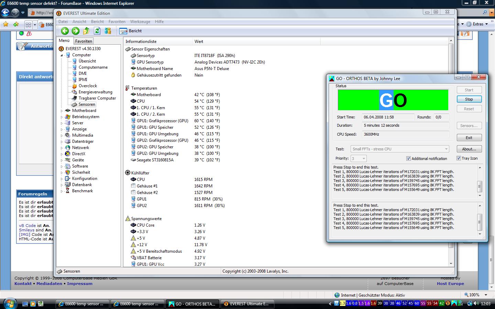Open the Werkzeuge menu
The height and width of the screenshot is (309, 495).
tap(140, 22)
